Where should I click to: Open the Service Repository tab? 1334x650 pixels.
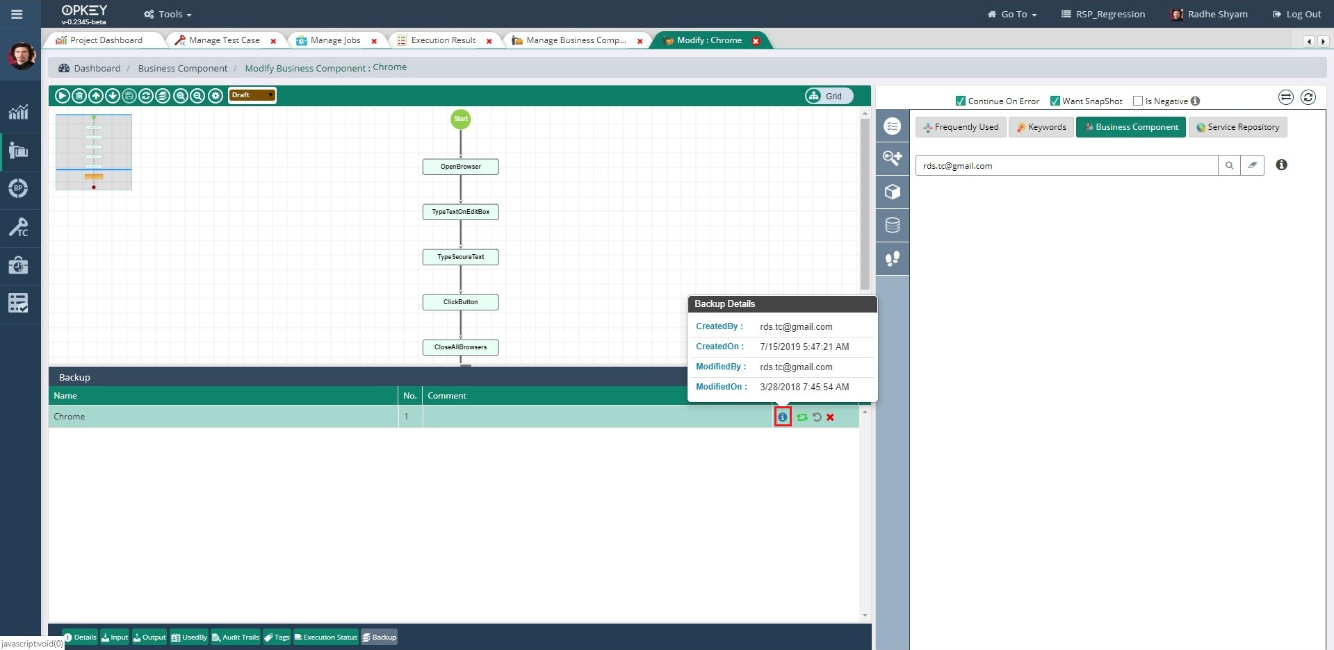click(x=1238, y=127)
